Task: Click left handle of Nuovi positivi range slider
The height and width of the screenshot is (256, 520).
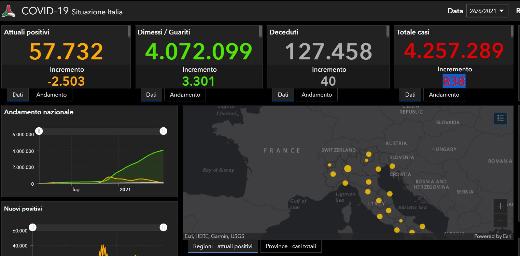Action: tap(33, 227)
